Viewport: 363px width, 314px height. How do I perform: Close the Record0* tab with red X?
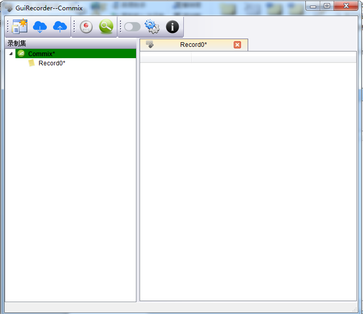coord(237,45)
